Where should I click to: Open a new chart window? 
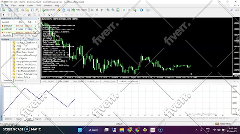click(x=3, y=10)
